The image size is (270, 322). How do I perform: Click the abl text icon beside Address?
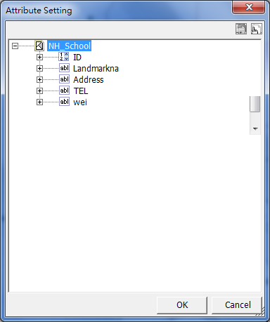[x=64, y=79]
